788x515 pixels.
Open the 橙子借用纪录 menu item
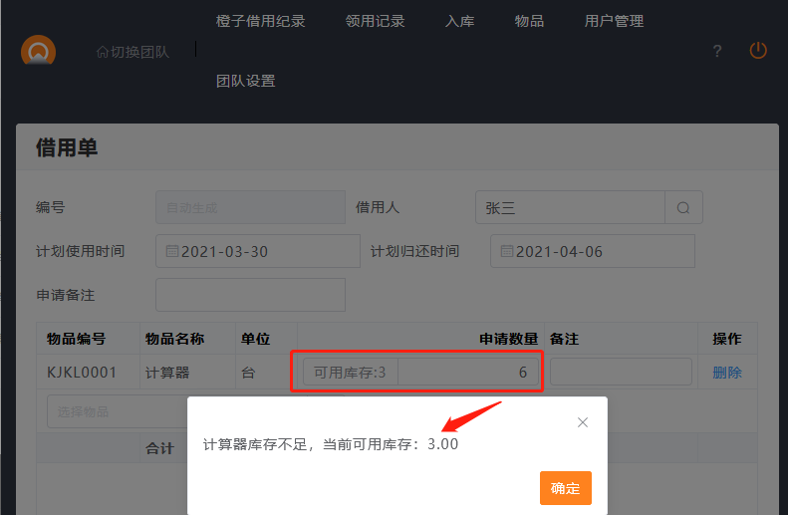tap(260, 21)
